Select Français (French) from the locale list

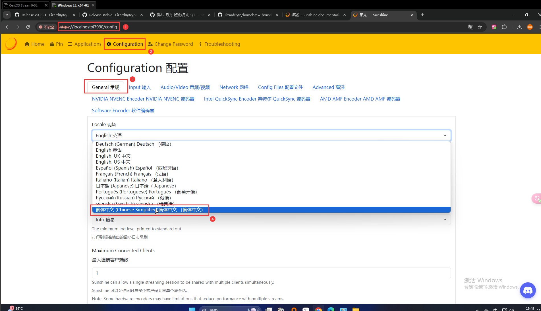click(271, 174)
